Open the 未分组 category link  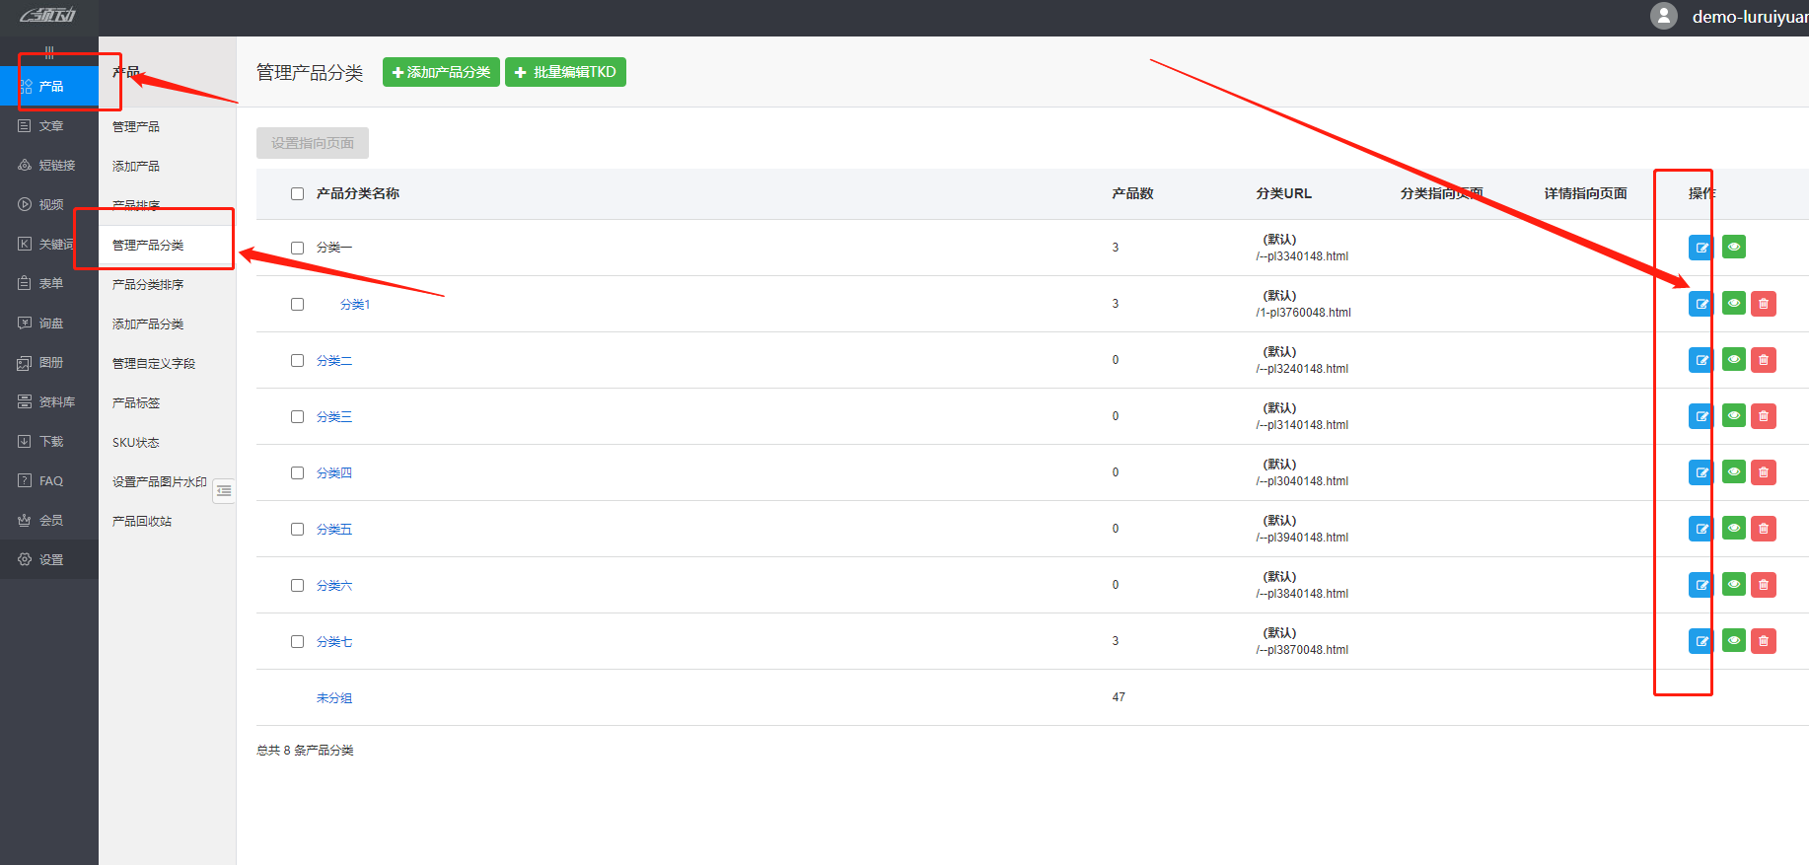pos(334,698)
